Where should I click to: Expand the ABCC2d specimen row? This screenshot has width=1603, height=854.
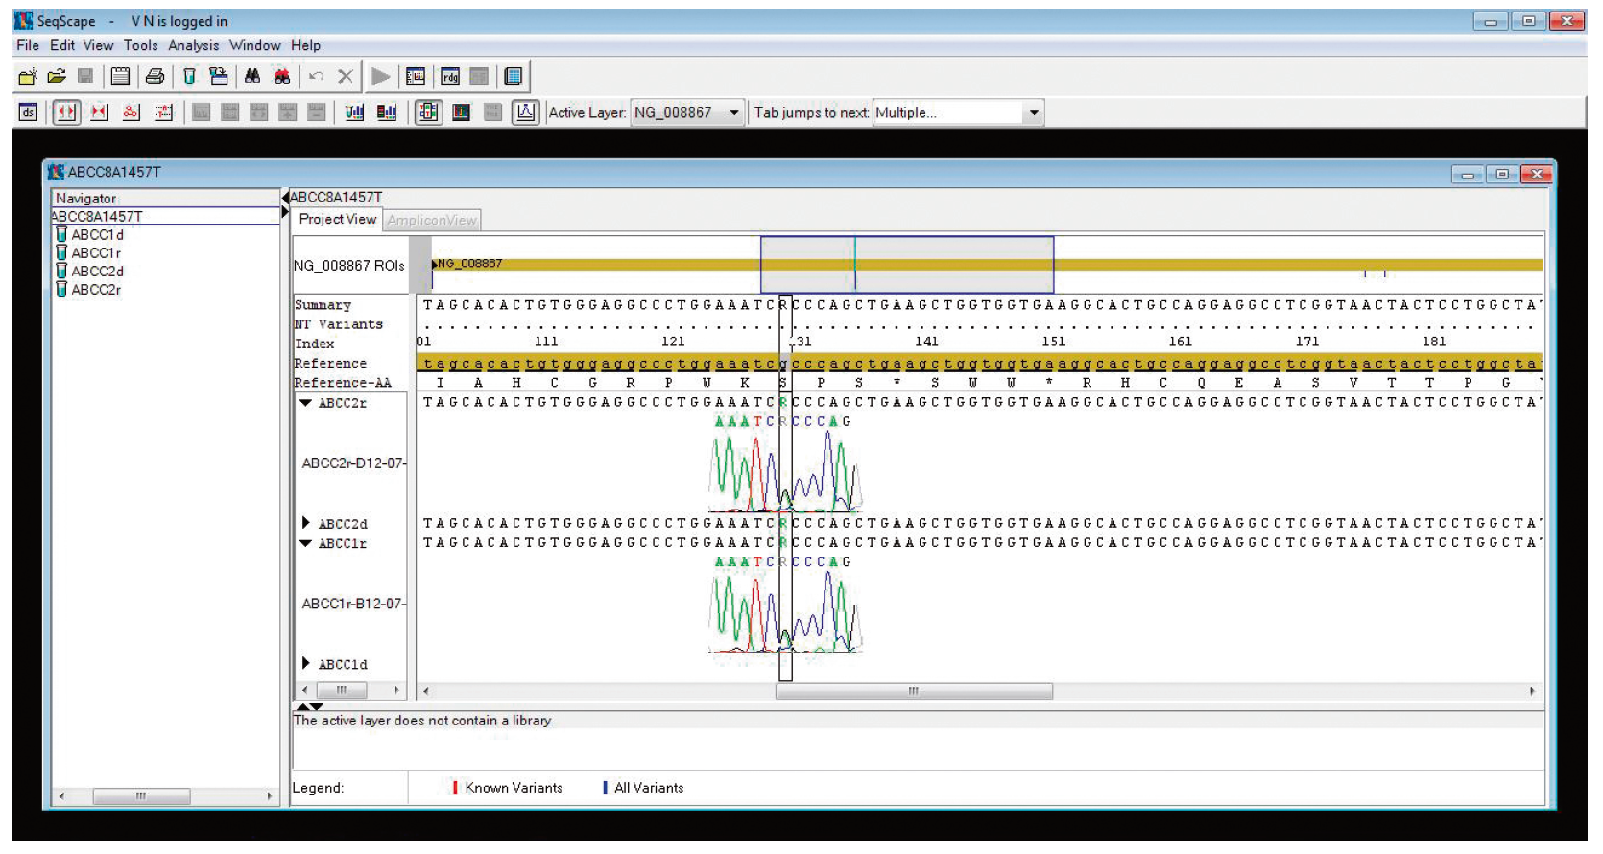point(306,523)
